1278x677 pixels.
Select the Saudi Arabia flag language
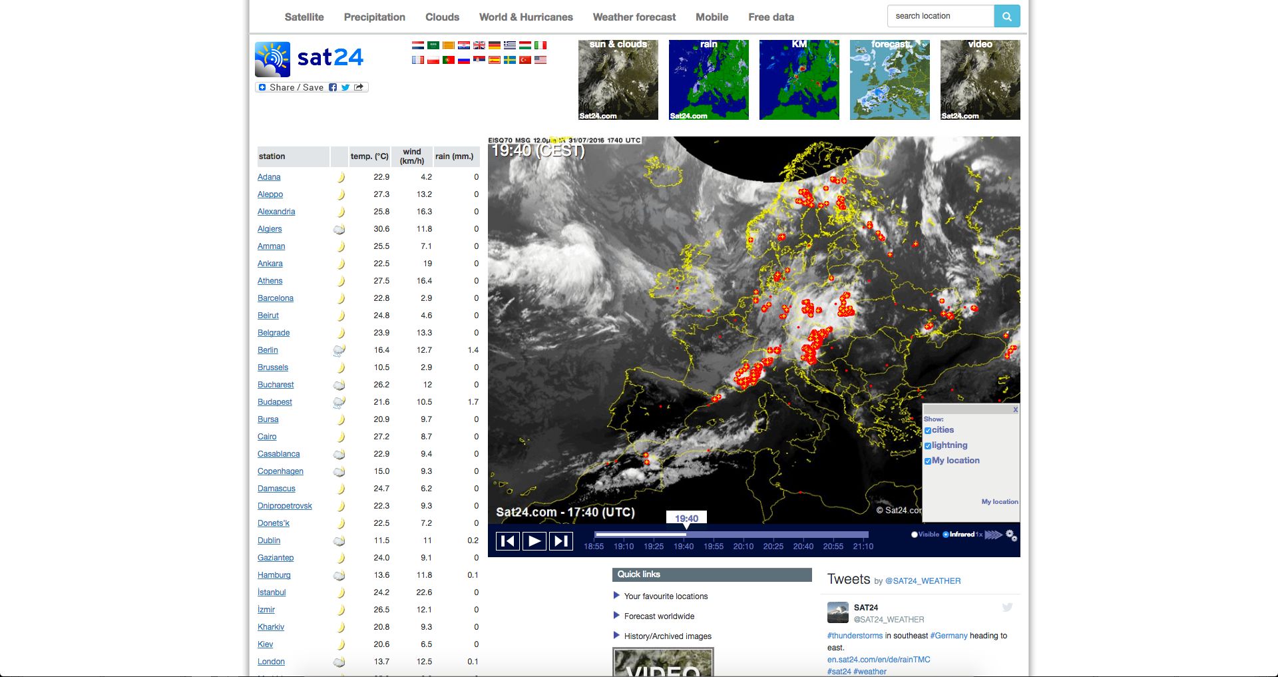433,45
